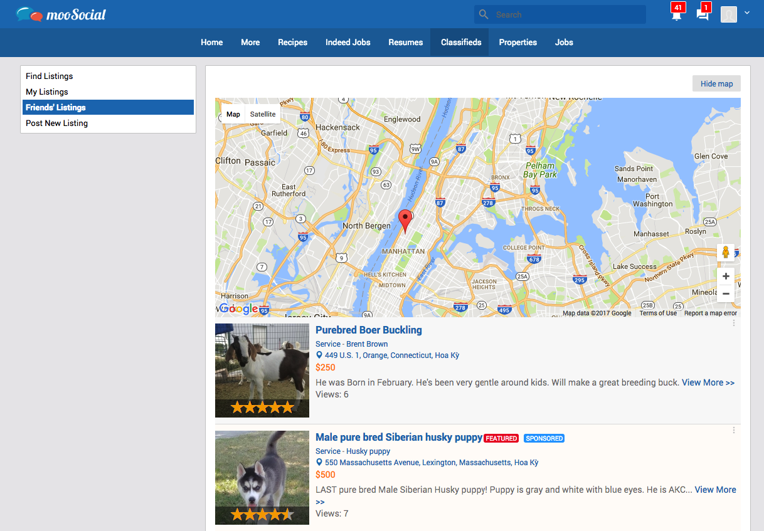Click the 449 U.S. 1, Orange address link
Image resolution: width=764 pixels, height=531 pixels.
(392, 355)
